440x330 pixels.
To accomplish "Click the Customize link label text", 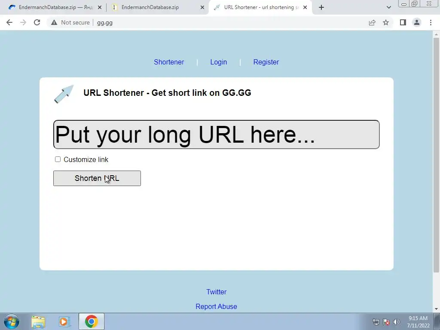I will tap(86, 160).
